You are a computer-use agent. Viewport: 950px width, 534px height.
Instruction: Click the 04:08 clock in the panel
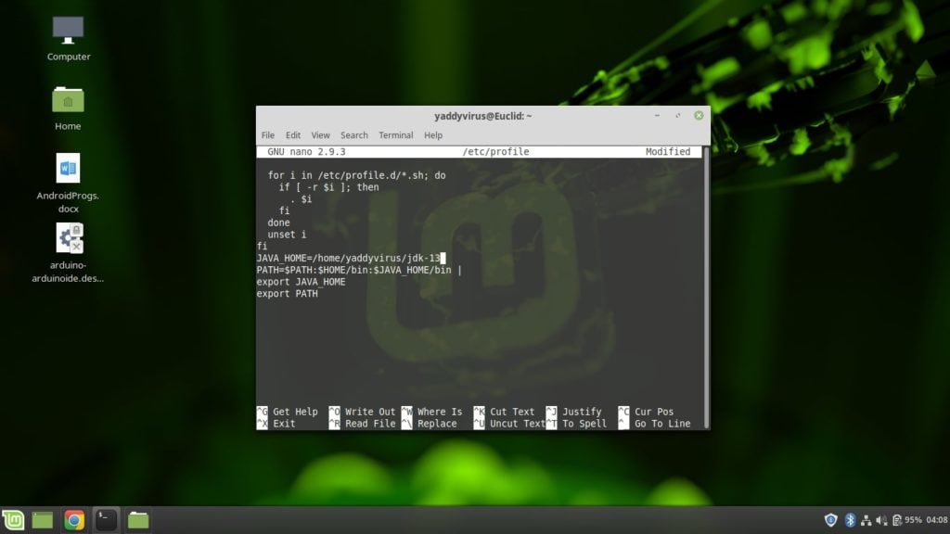937,520
